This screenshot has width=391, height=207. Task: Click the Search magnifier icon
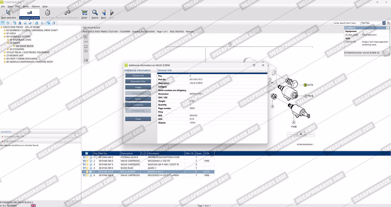pyautogui.click(x=95, y=14)
